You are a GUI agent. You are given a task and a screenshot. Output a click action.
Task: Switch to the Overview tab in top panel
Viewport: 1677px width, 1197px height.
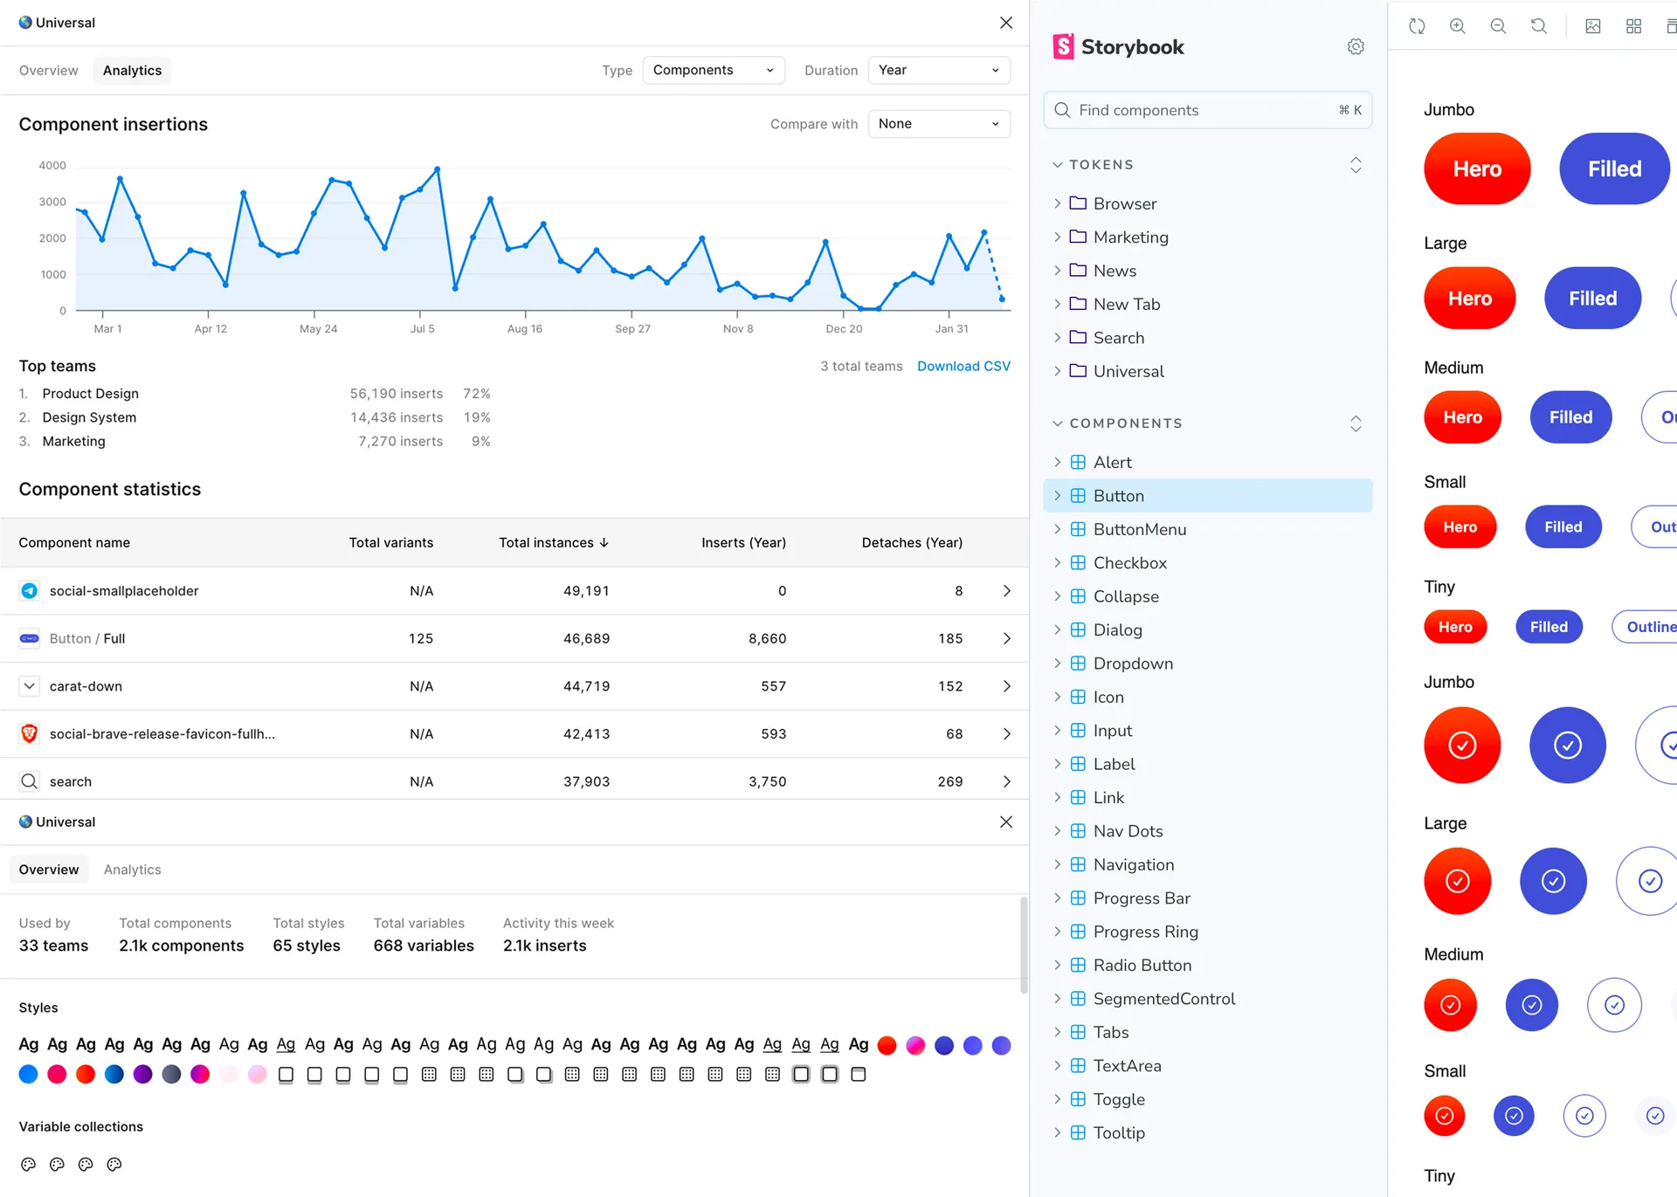coord(49,70)
